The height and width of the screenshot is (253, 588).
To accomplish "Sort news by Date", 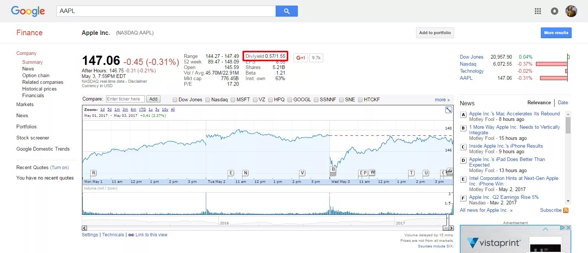I will point(563,103).
